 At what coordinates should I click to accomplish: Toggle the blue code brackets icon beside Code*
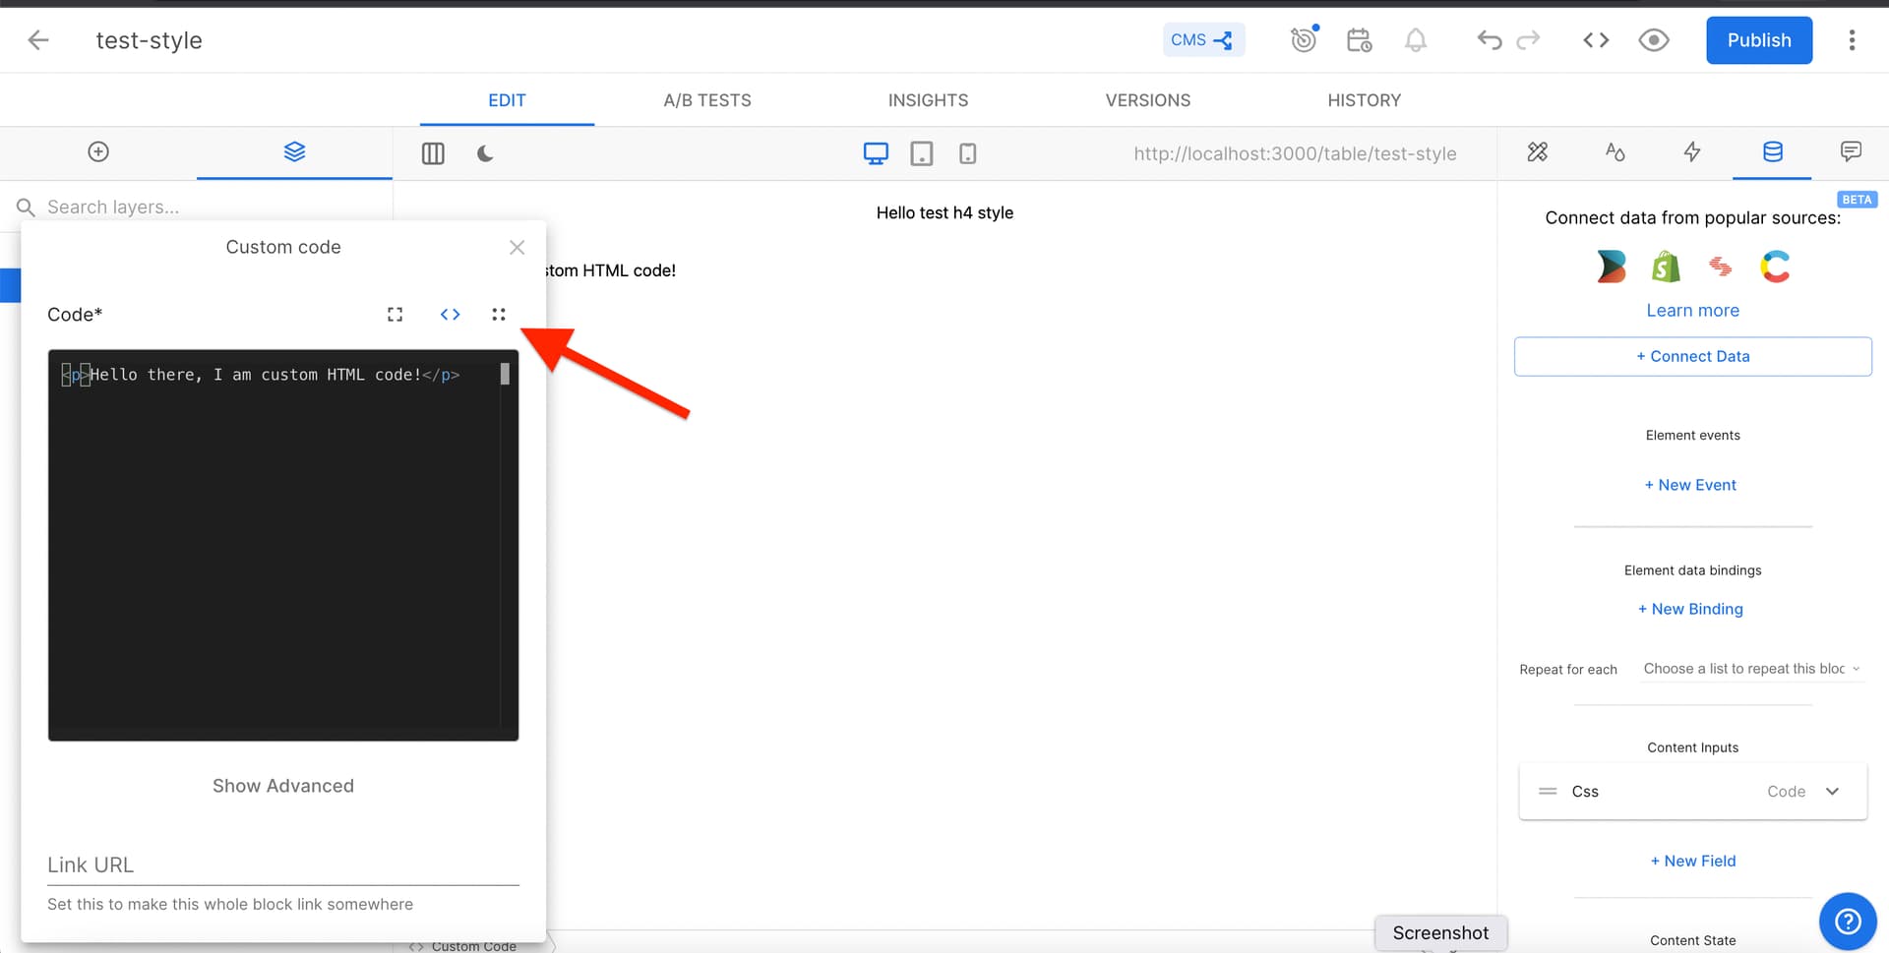tap(450, 315)
